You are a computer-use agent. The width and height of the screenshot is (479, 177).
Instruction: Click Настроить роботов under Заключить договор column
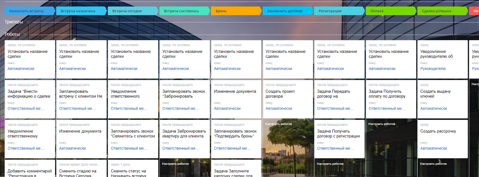coord(278,124)
